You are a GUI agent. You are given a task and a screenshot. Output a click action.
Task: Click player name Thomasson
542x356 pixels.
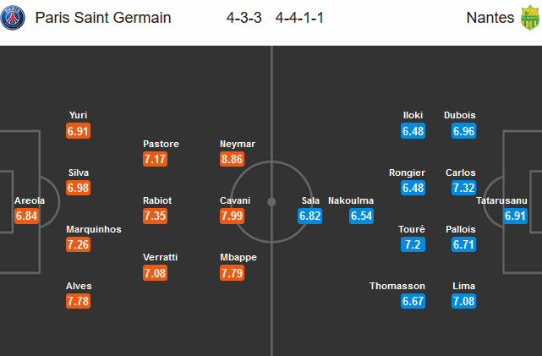click(x=397, y=286)
